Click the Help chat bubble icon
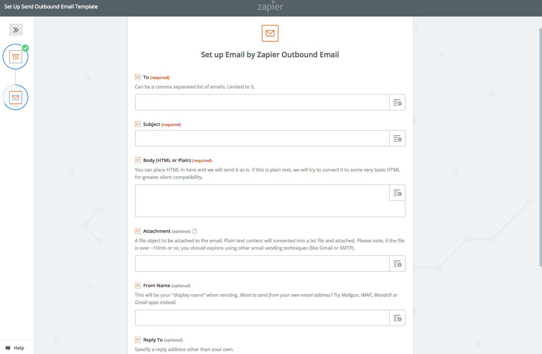Image resolution: width=542 pixels, height=354 pixels. [8, 348]
